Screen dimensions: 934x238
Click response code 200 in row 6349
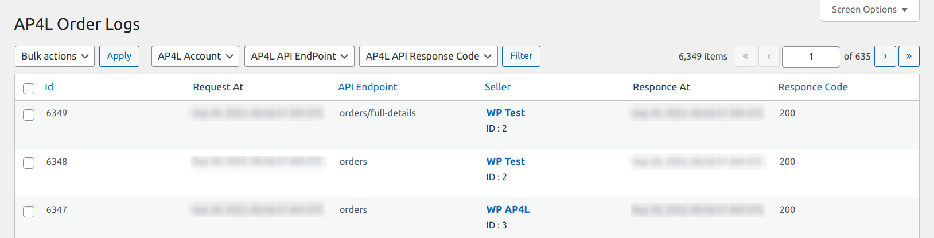pos(787,113)
